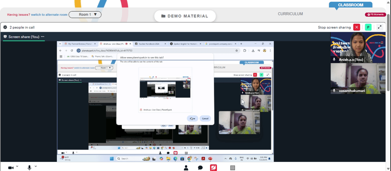Viewport: 391px width, 171px height.
Task: Select Anish.a.s (You) video tile
Action: tap(358, 47)
